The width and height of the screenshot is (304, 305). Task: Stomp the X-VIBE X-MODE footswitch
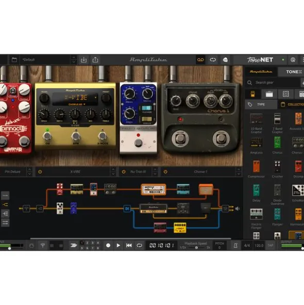(x=103, y=136)
